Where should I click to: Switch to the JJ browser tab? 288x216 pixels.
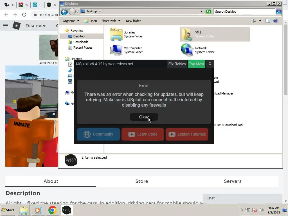coord(52,5)
